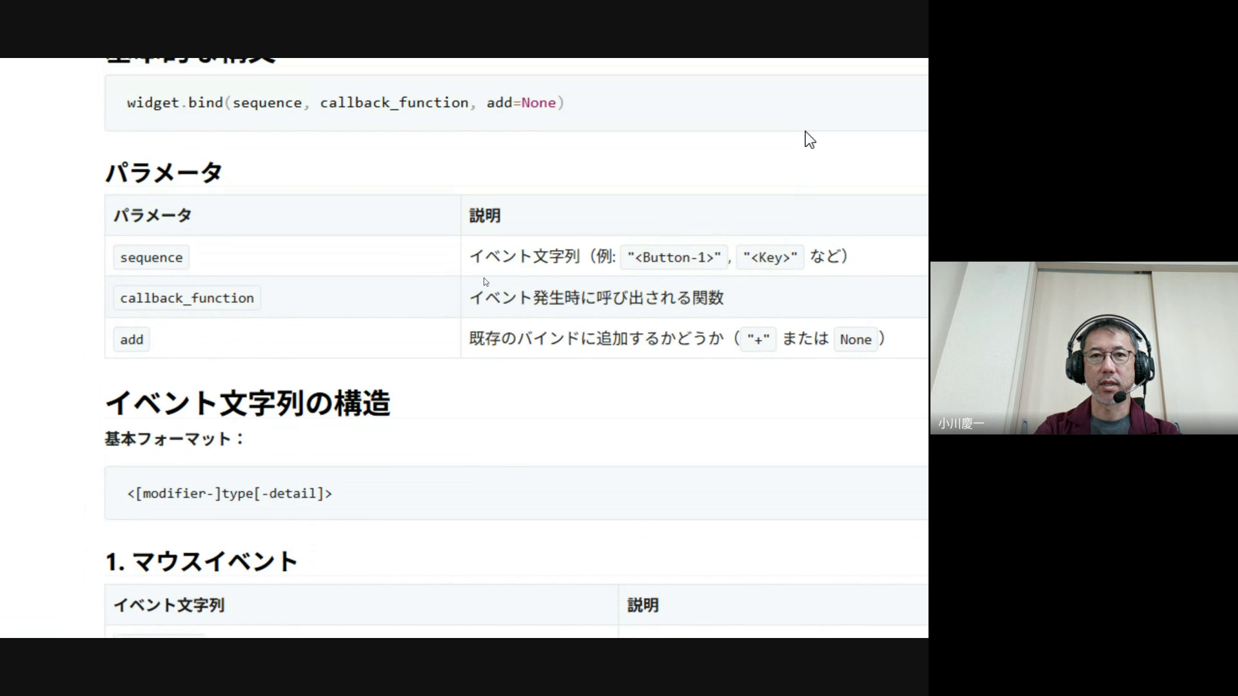Click the 説明 header in mouse event table

click(643, 605)
